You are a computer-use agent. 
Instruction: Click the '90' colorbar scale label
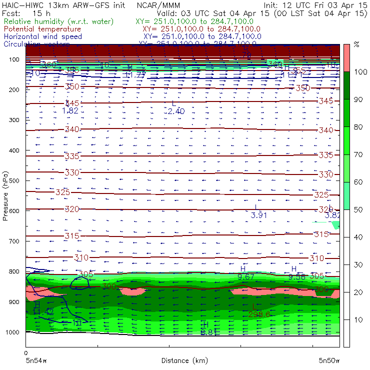coord(358,99)
